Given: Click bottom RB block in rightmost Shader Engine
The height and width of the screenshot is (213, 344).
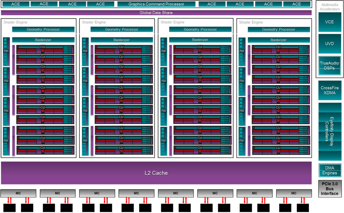Looking at the screenshot, I should click(242, 141).
